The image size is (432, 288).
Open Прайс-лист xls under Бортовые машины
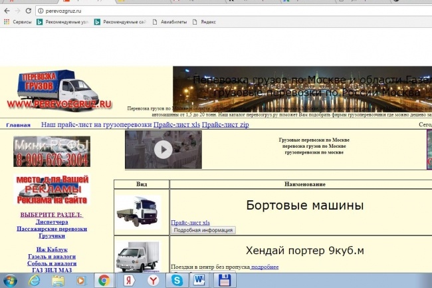(190, 223)
